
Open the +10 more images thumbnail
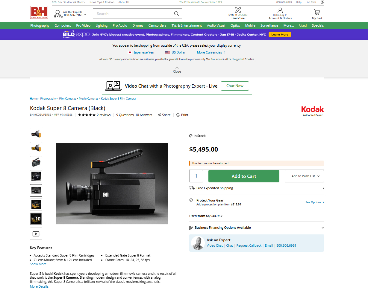click(36, 219)
